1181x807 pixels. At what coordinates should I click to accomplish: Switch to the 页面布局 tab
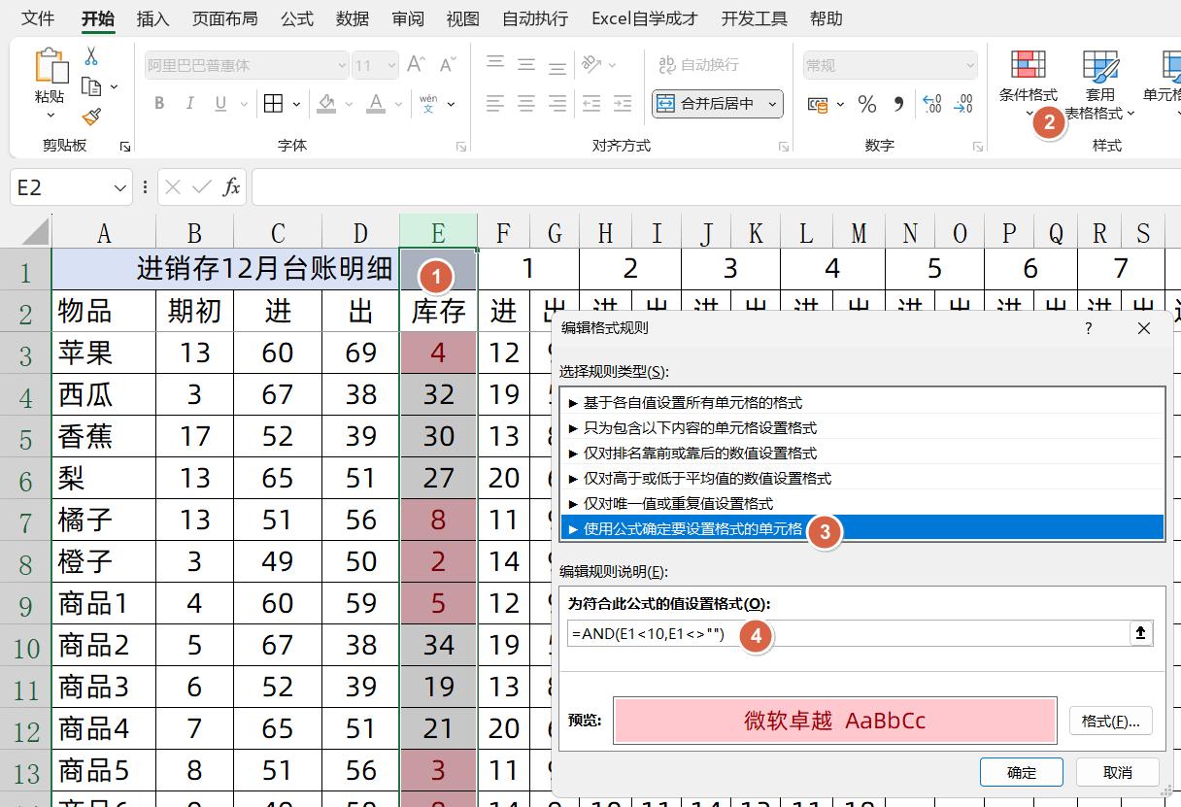pos(224,18)
